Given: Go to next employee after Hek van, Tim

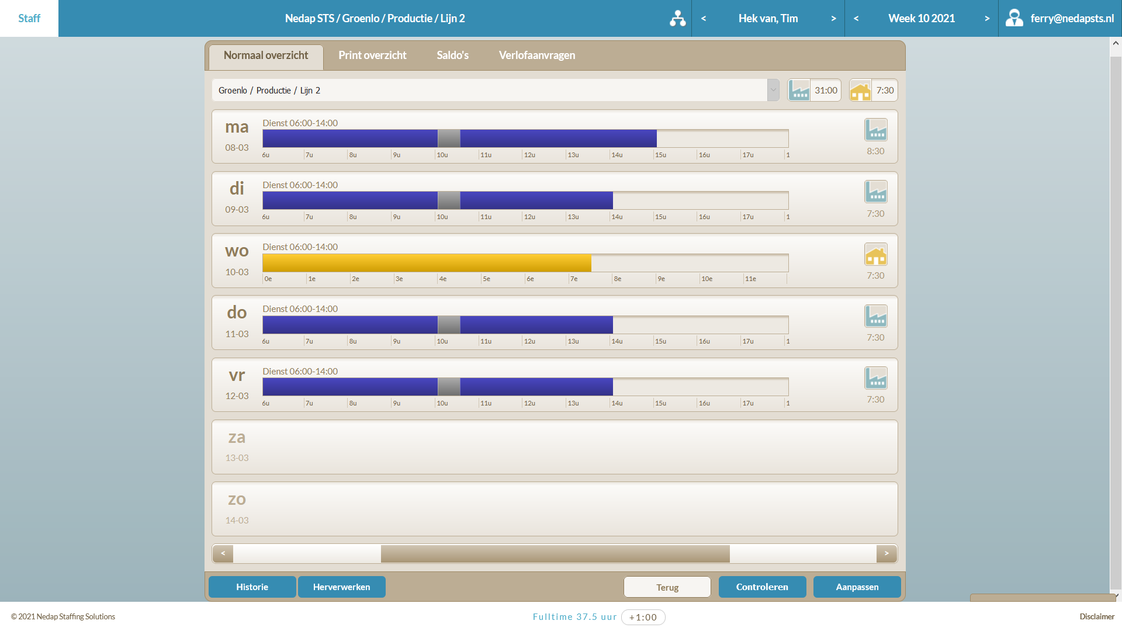Looking at the screenshot, I should tap(833, 19).
